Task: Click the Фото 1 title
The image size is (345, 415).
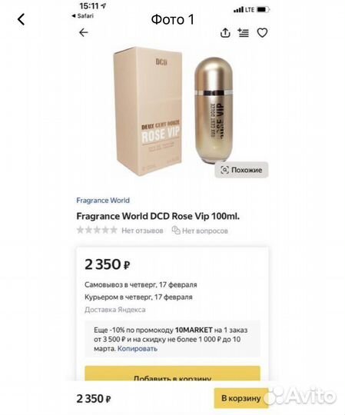Action: pyautogui.click(x=172, y=19)
